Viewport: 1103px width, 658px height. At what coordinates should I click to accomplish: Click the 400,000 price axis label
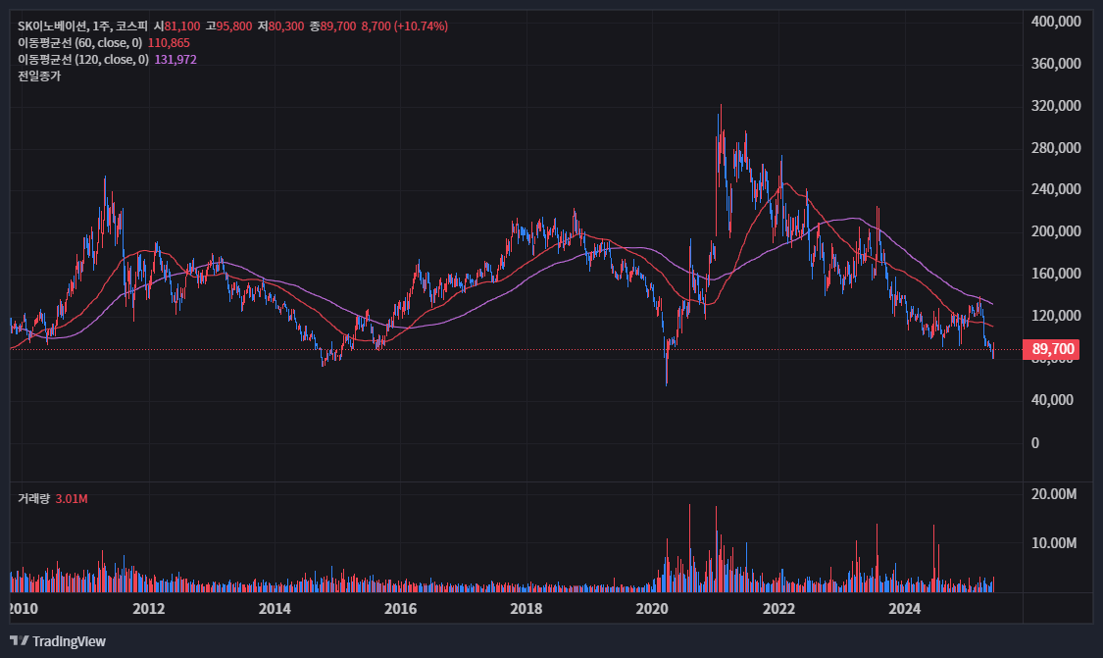(x=1056, y=22)
